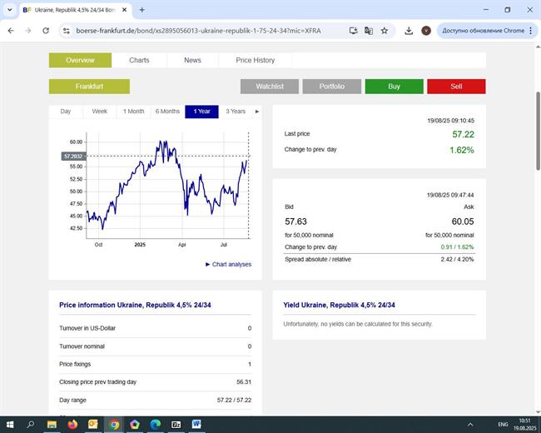Click the red Sell button
541x433 pixels.
pos(456,87)
